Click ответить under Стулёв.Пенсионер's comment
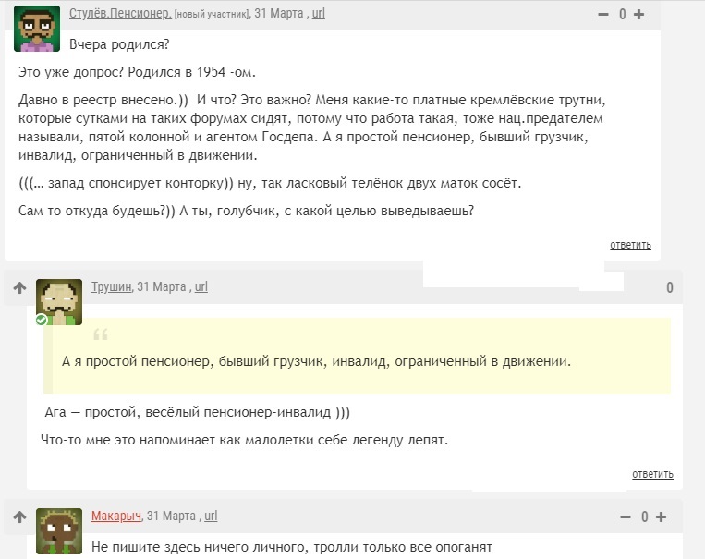This screenshot has width=705, height=559. tap(630, 245)
